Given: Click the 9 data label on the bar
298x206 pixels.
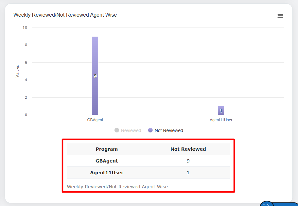Looking at the screenshot, I should coord(95,76).
